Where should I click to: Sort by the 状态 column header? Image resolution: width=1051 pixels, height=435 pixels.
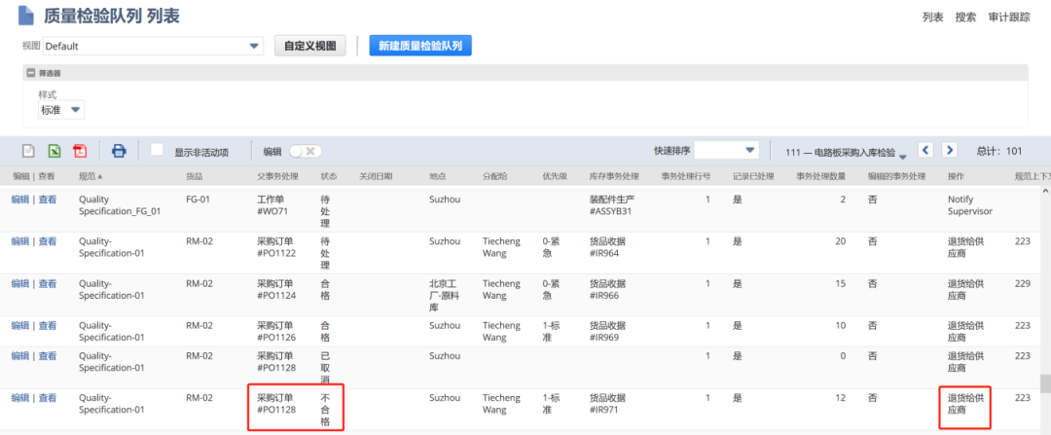(329, 176)
